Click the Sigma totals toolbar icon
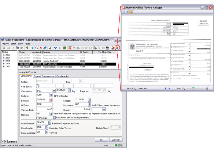Viewport: 214px width, 148px height. point(59,48)
